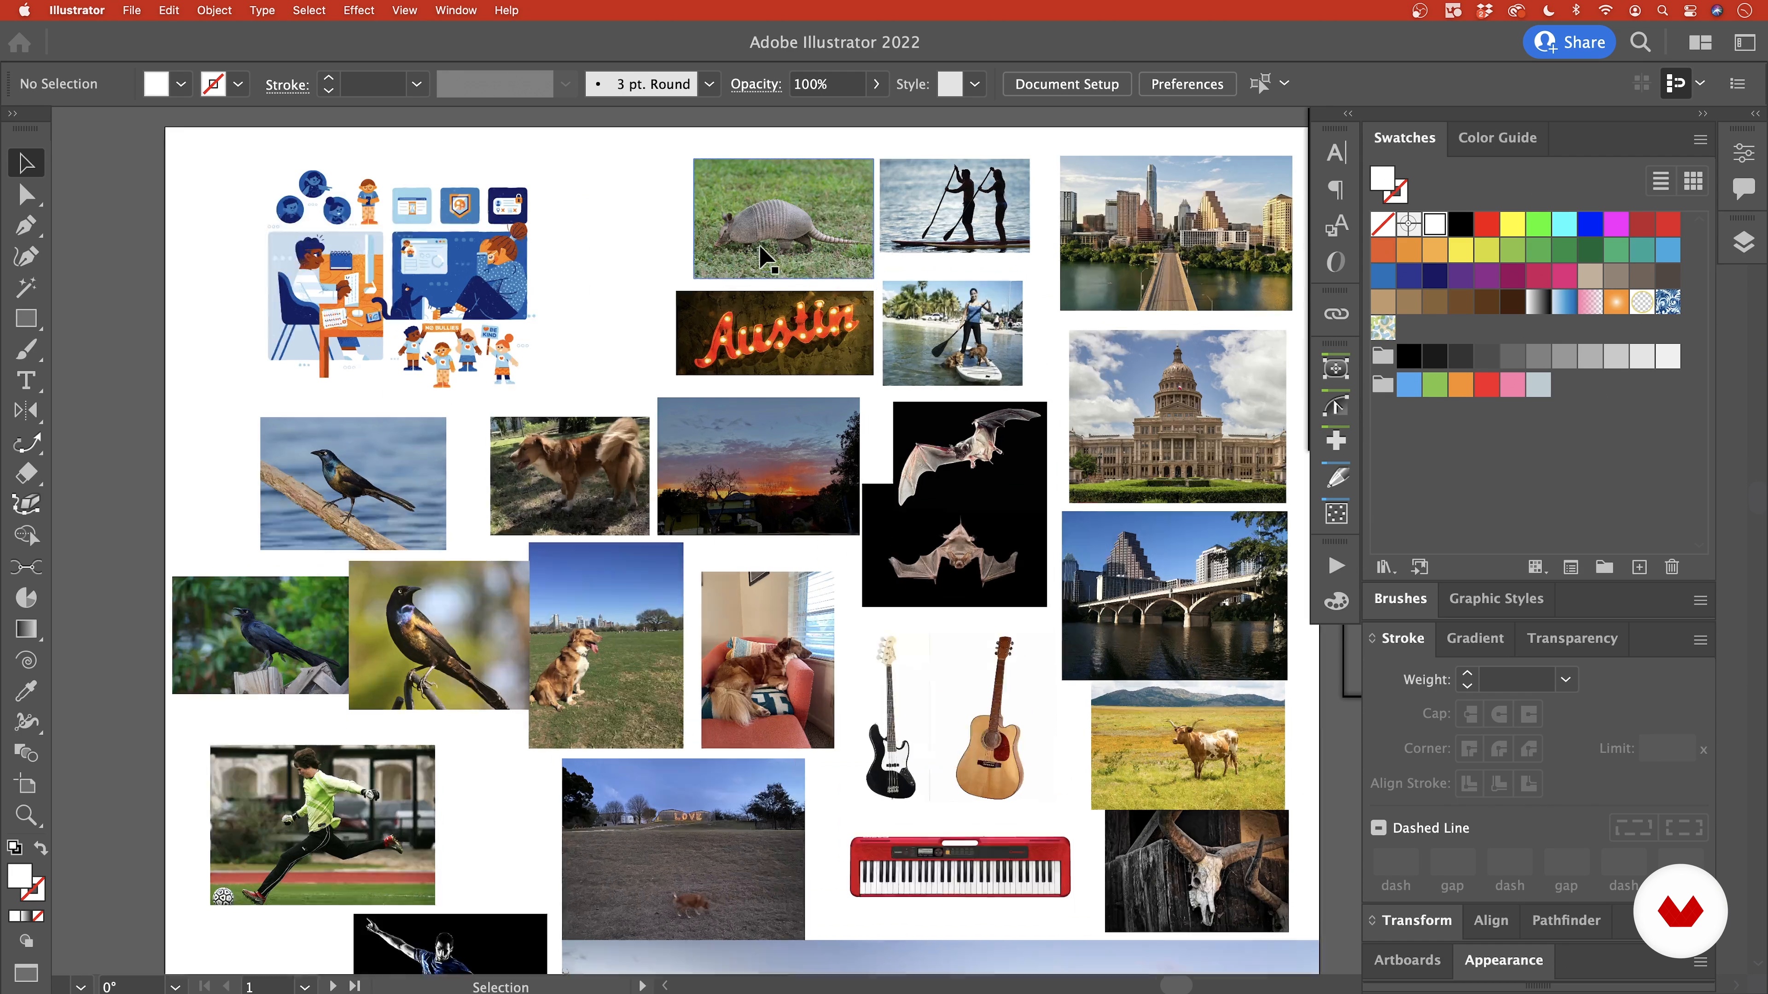Create new swatch plus icon

click(x=1639, y=566)
